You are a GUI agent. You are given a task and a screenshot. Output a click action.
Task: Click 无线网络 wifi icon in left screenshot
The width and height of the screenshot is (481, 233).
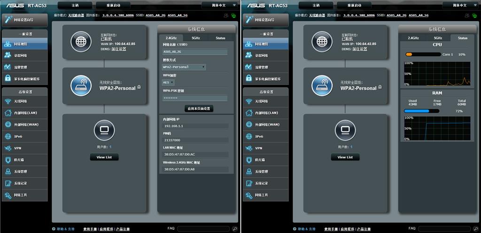[x=8, y=101]
